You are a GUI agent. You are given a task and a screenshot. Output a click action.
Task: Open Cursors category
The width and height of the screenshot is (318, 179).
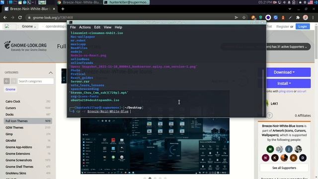click(x=10, y=108)
